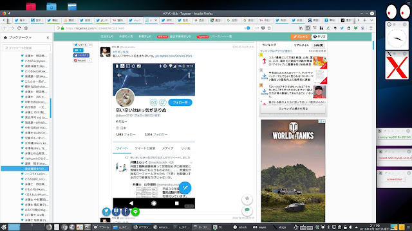Close the active Togetter tab
This screenshot has height=231, width=412.
click(156, 20)
